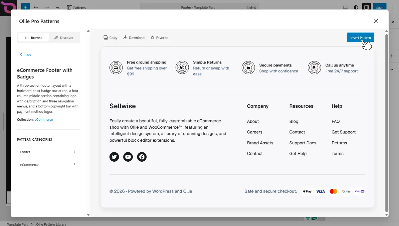Toggle the Styles half-circle icon in header
Viewport: 399px width, 226px height.
click(356, 7)
